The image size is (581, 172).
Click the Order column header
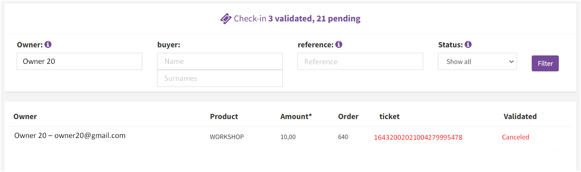point(348,117)
